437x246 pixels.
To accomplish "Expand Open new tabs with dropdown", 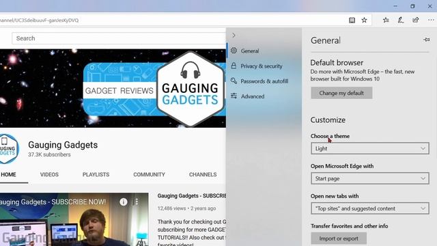I will (x=370, y=208).
